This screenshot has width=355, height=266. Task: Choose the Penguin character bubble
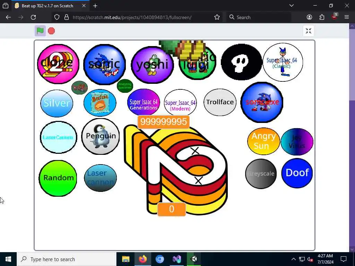coord(100,136)
